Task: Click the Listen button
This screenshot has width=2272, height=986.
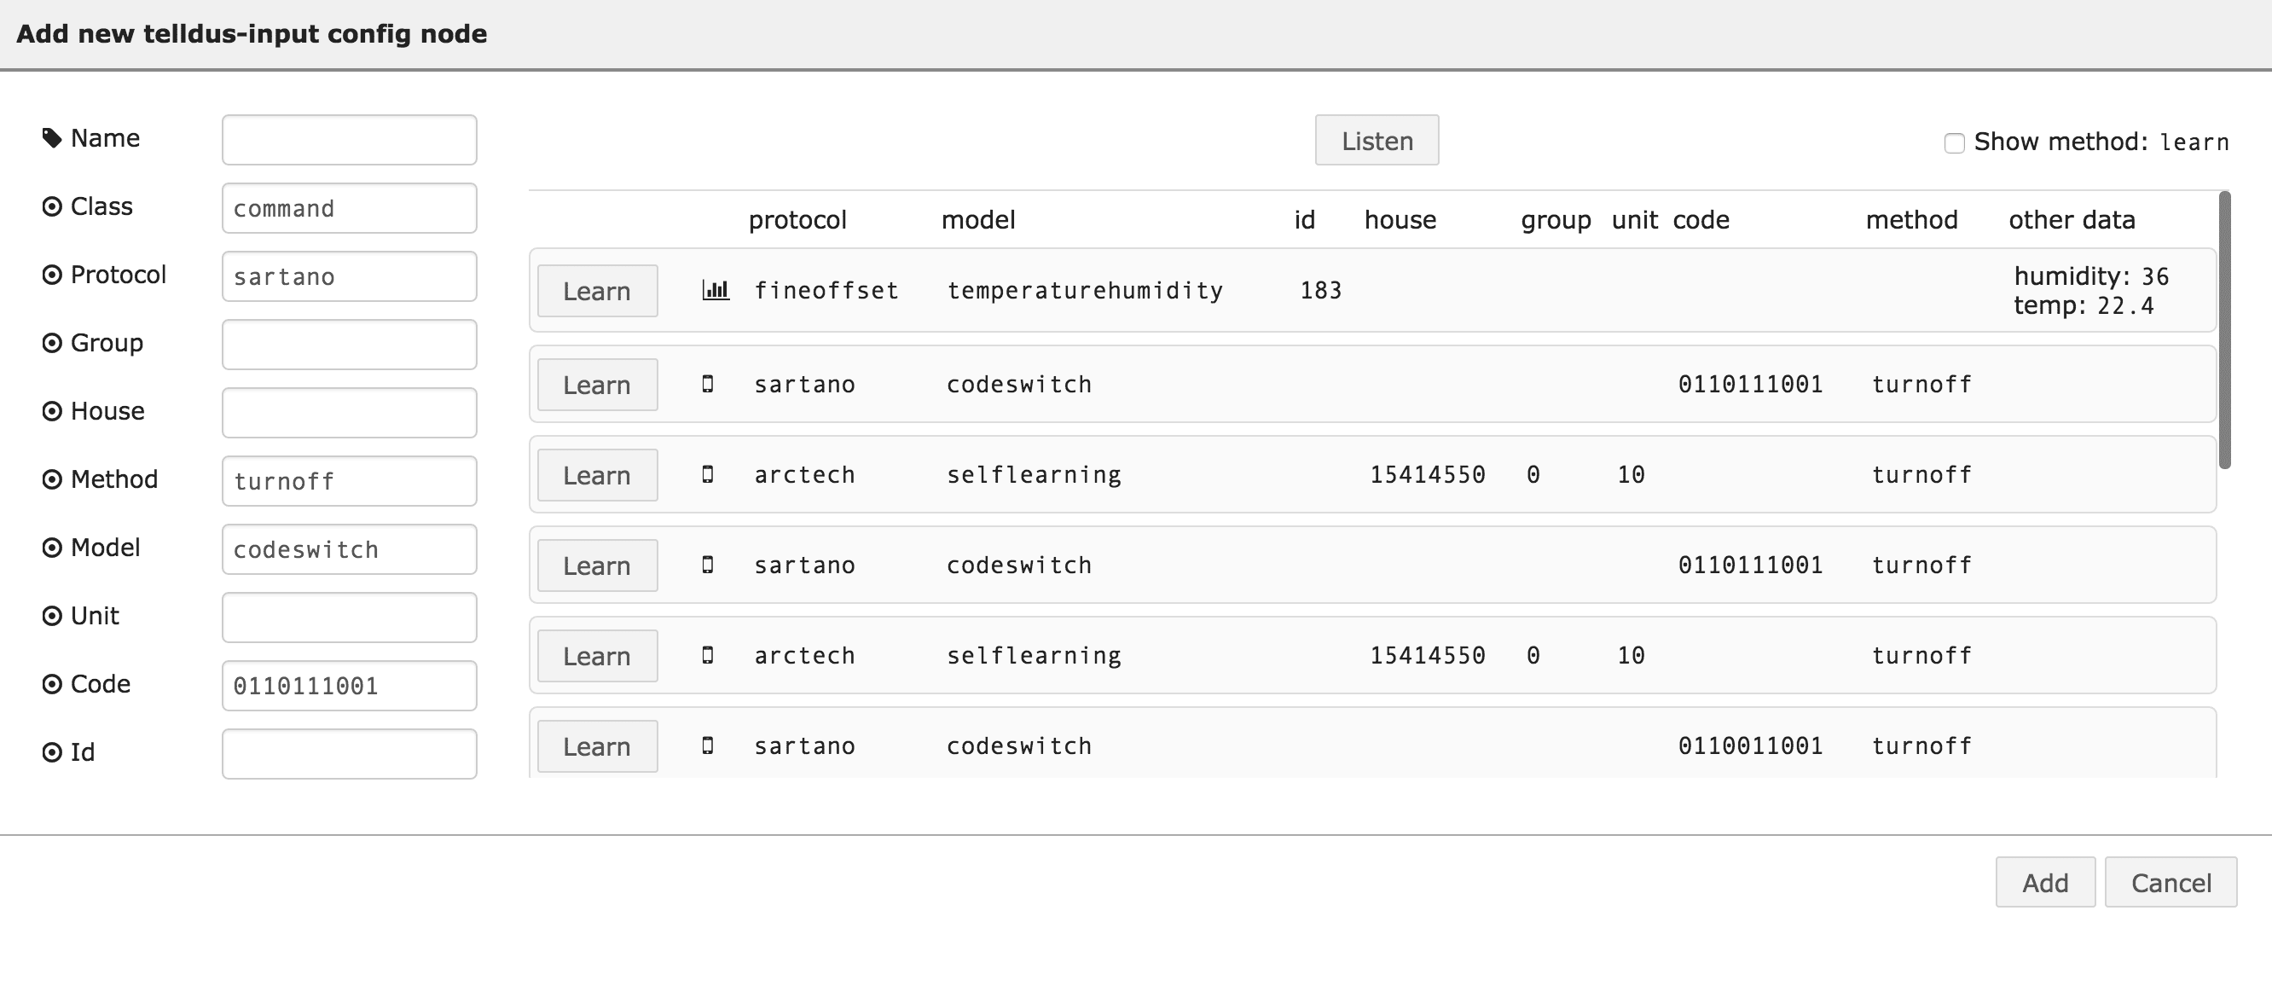Action: 1376,139
